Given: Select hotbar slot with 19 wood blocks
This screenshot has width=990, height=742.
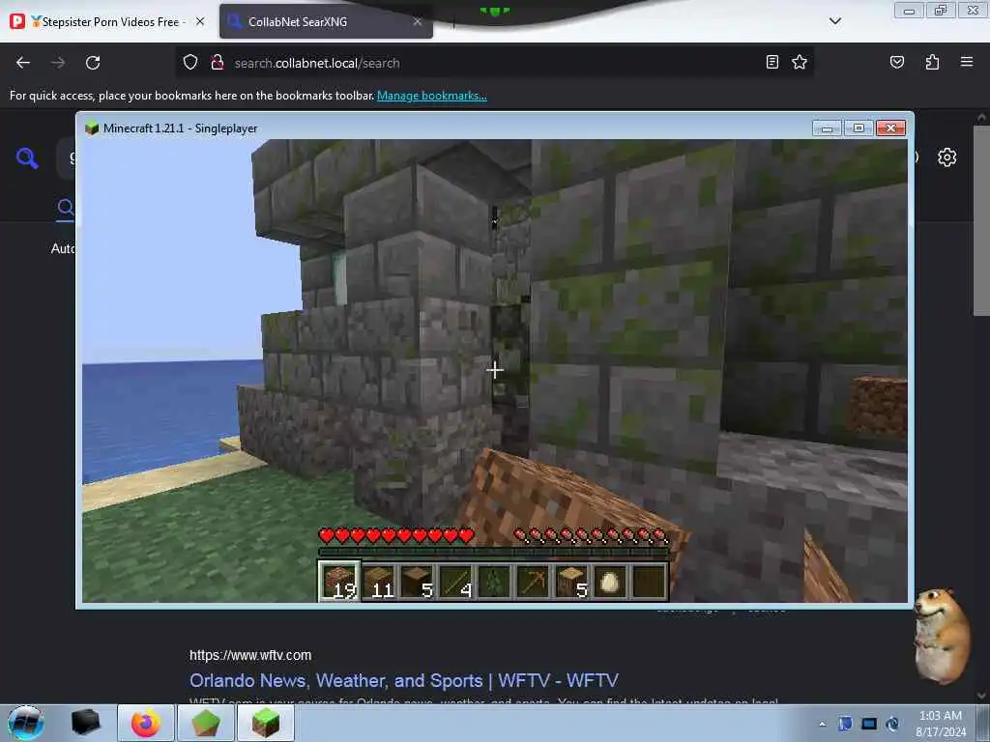Looking at the screenshot, I should coord(339,581).
